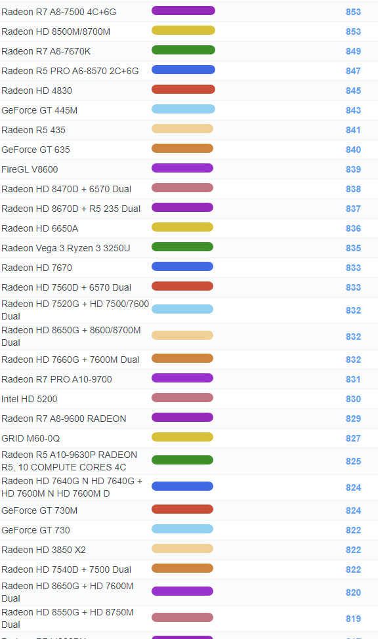Viewport: 378px width, 639px height.
Task: Click score 822 in GeForce GT 730 row
Action: 353,530
